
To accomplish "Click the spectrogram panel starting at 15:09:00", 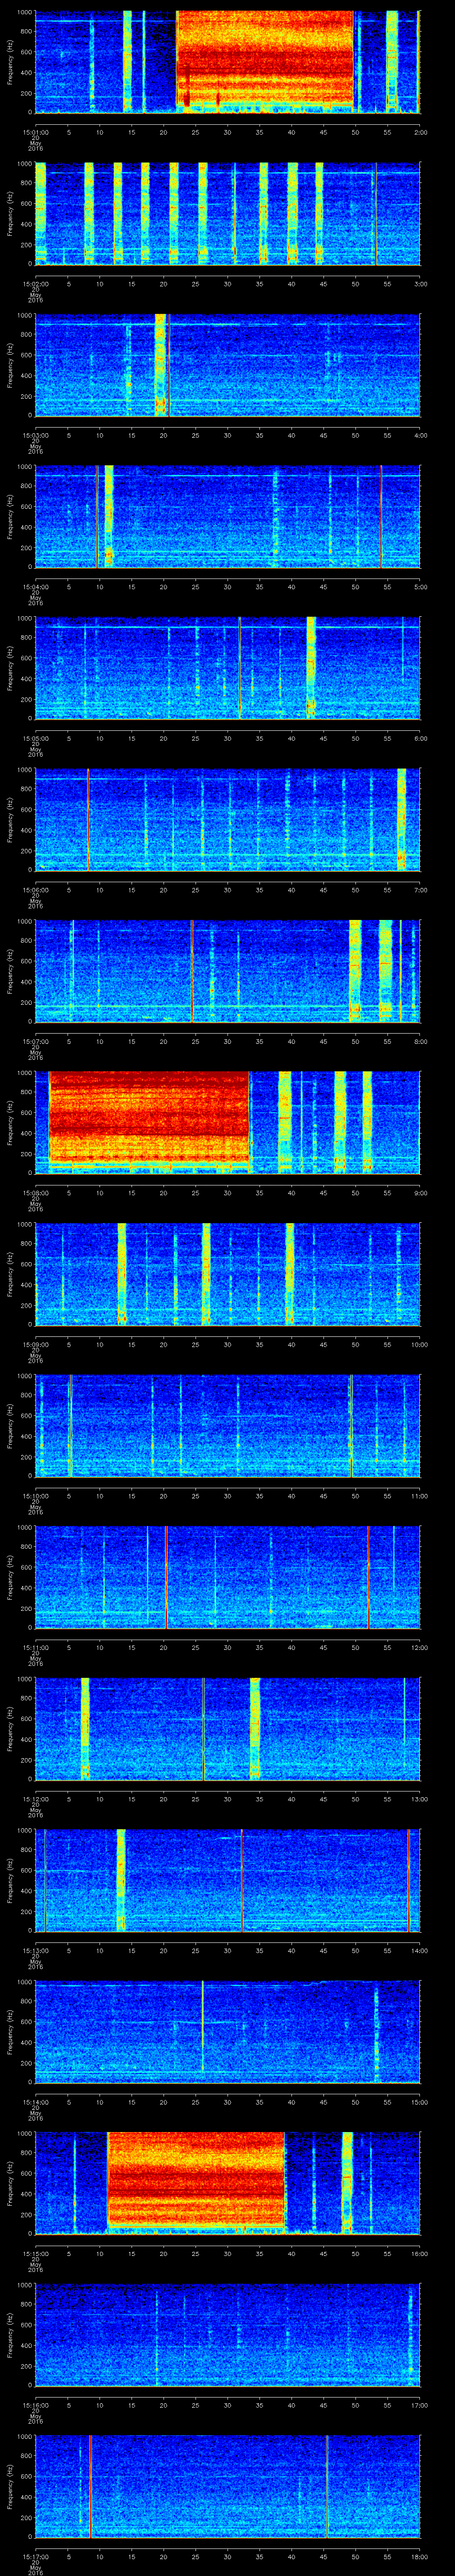I will coord(227,1273).
